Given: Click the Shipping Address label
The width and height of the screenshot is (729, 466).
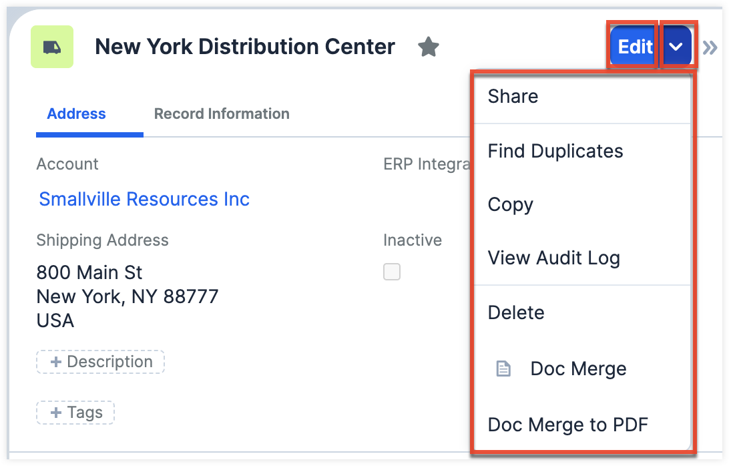Looking at the screenshot, I should click(102, 240).
